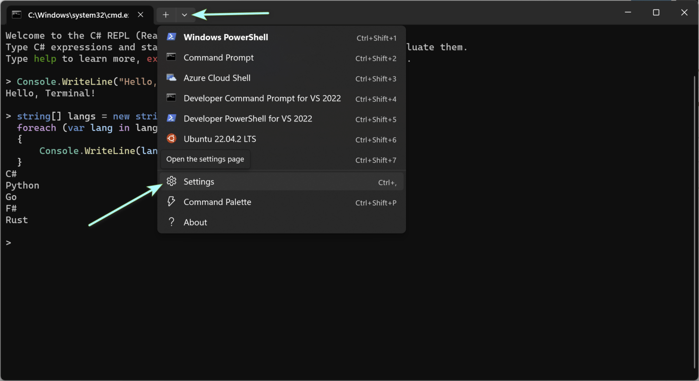Screen dimensions: 699x381
Task: Click the Settings gear icon
Action: pyautogui.click(x=171, y=181)
